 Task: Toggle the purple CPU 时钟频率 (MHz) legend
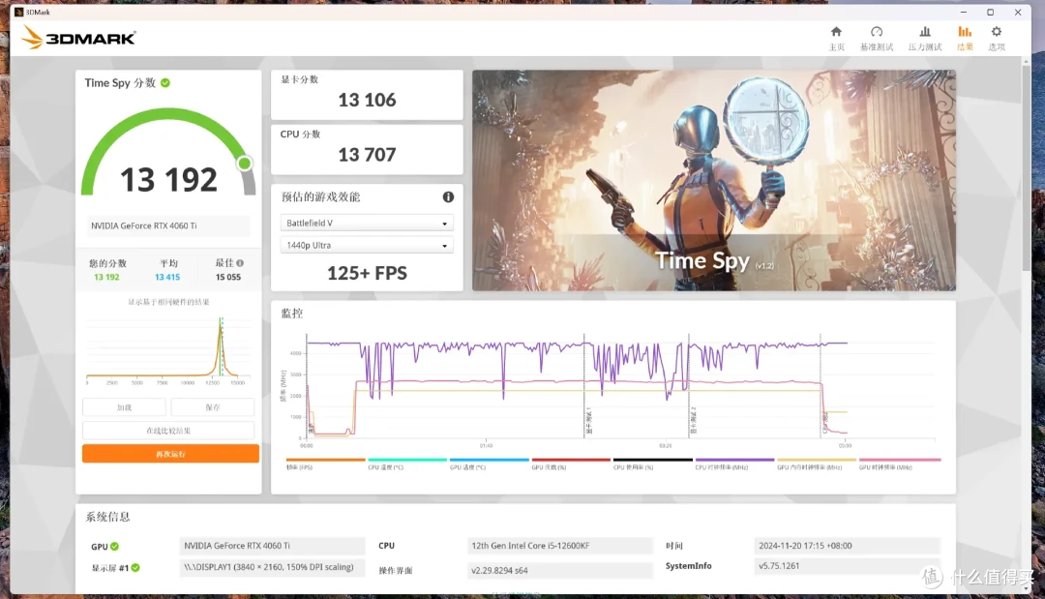coord(735,464)
